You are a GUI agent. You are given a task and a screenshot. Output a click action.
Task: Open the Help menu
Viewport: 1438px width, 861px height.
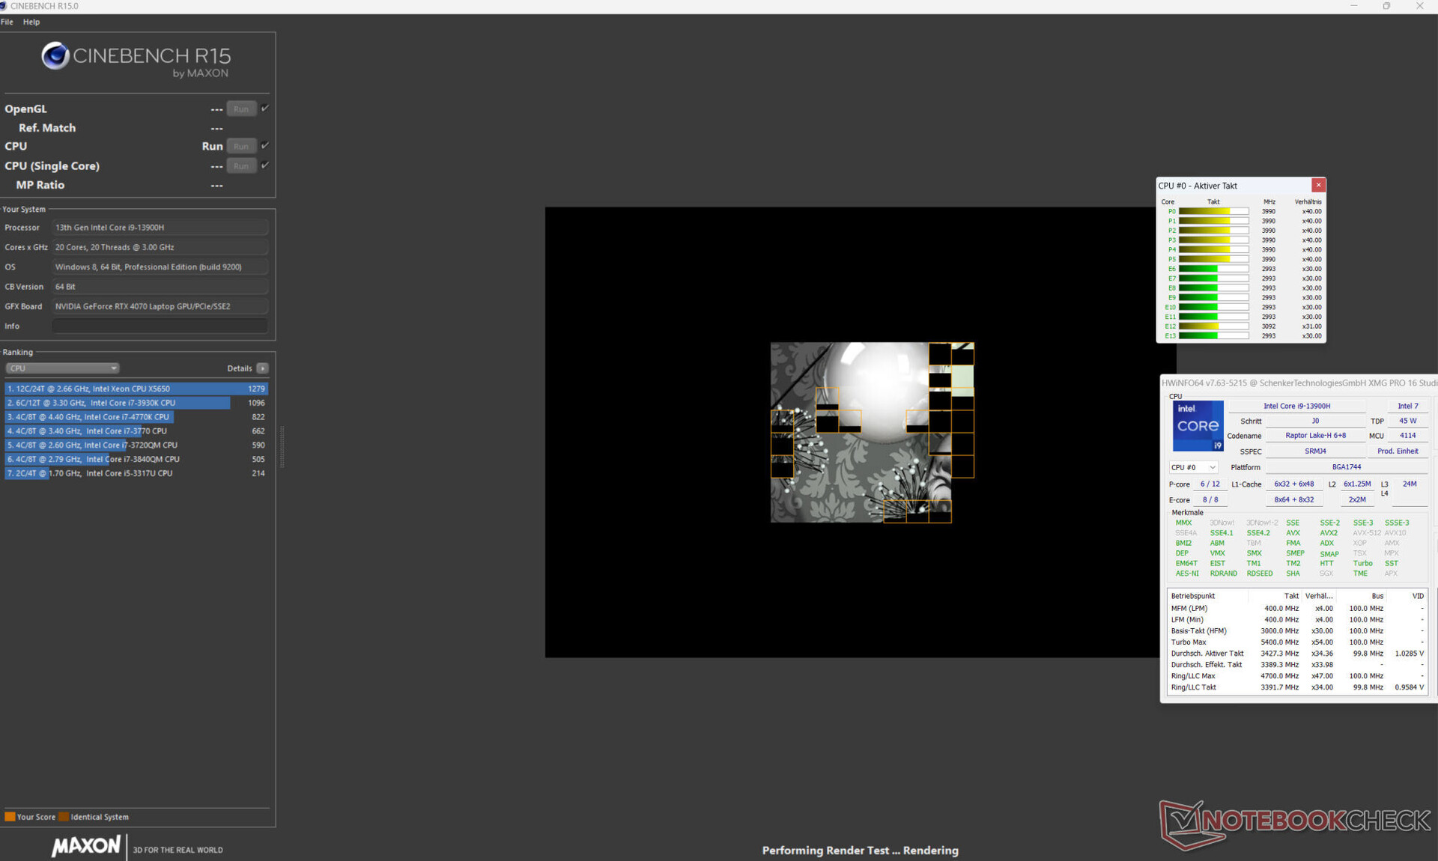[x=31, y=22]
